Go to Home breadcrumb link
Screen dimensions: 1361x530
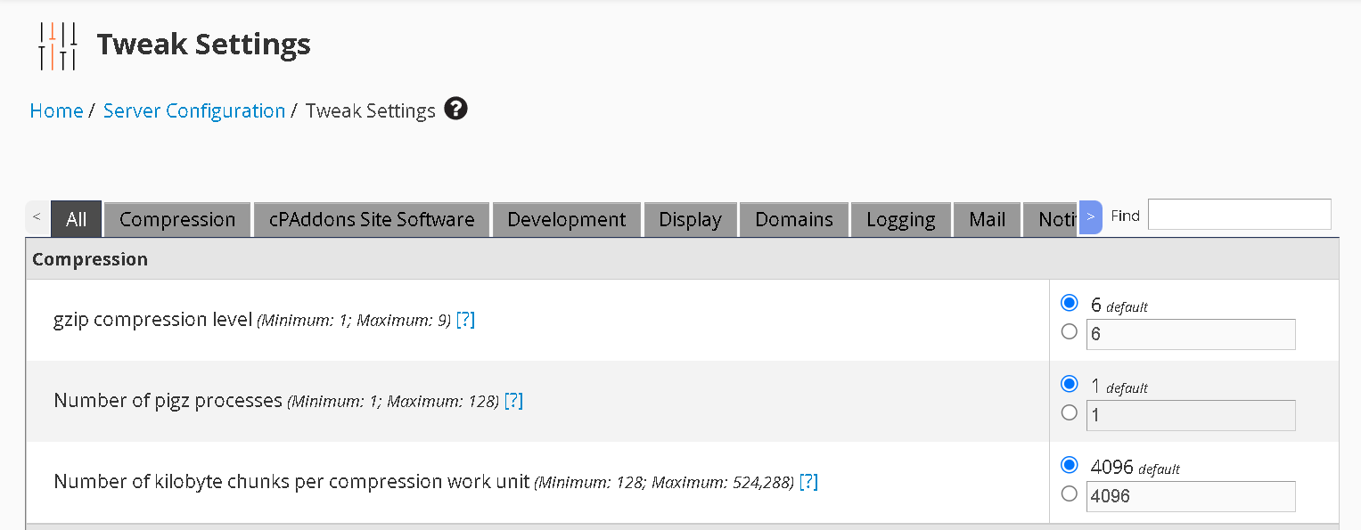click(56, 110)
